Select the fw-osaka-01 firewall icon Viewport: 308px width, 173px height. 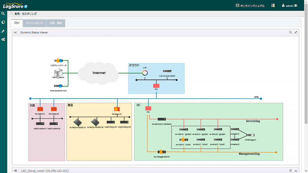[40, 109]
